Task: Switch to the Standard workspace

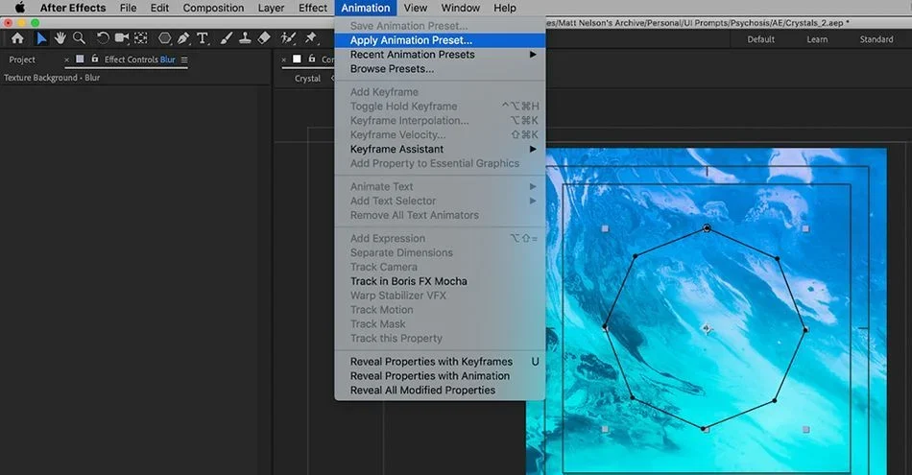Action: click(x=876, y=39)
